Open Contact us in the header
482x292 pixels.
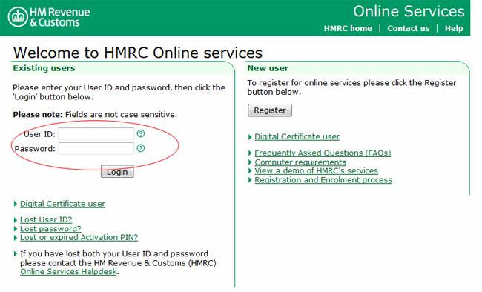pos(409,28)
